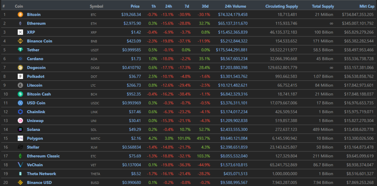377x186 pixels.
Task: Click the Theta Network icon
Action: 20,174
